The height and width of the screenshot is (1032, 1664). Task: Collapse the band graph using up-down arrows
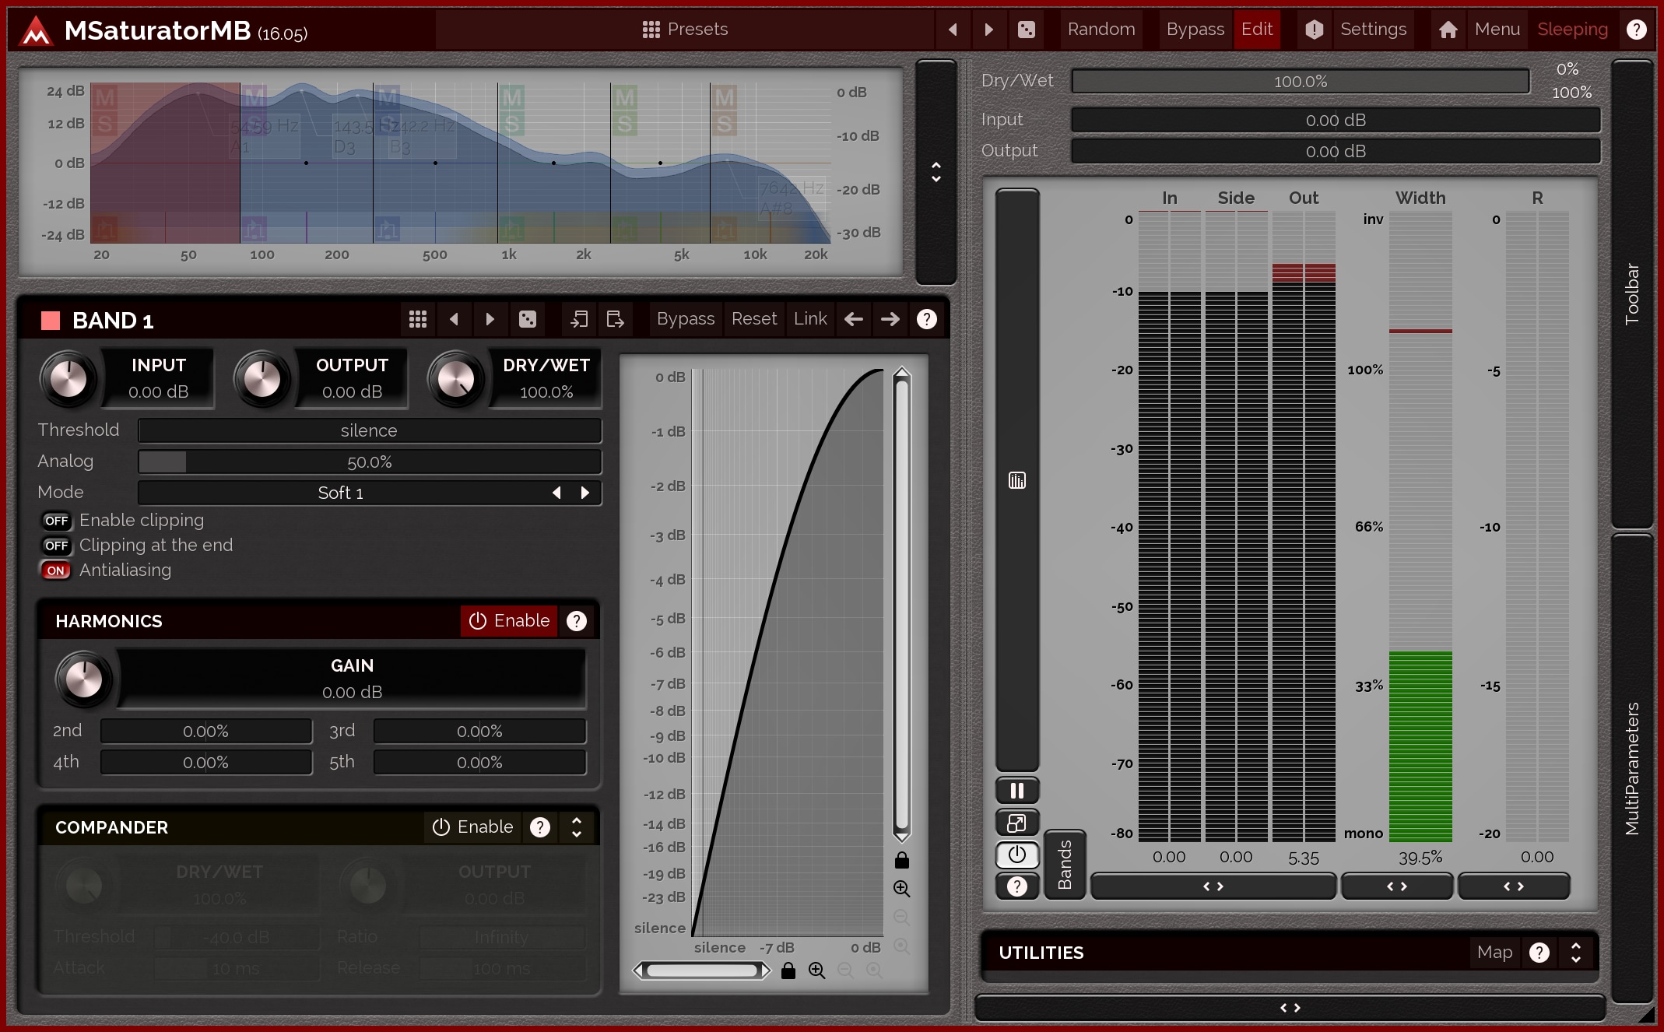[x=936, y=172]
